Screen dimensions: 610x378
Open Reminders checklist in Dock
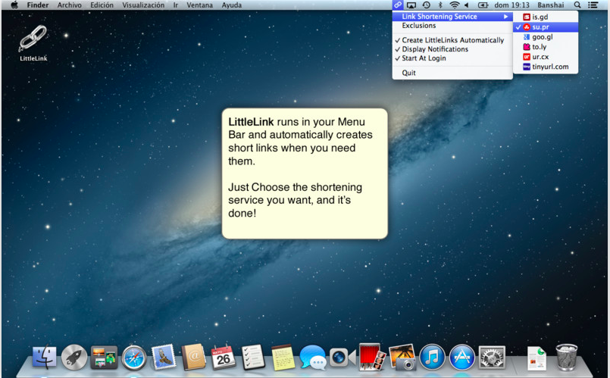point(253,357)
